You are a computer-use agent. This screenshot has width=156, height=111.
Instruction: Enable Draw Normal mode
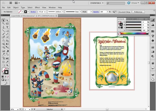(3, 80)
